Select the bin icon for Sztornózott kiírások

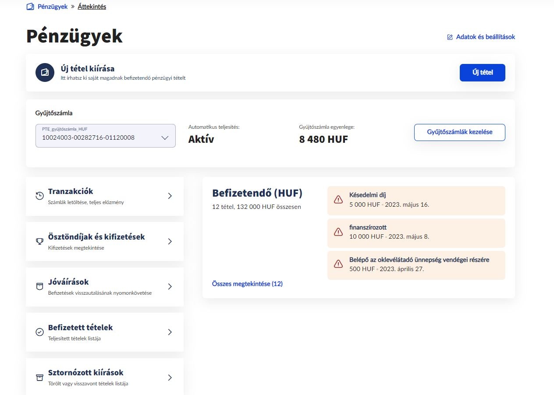coord(39,377)
